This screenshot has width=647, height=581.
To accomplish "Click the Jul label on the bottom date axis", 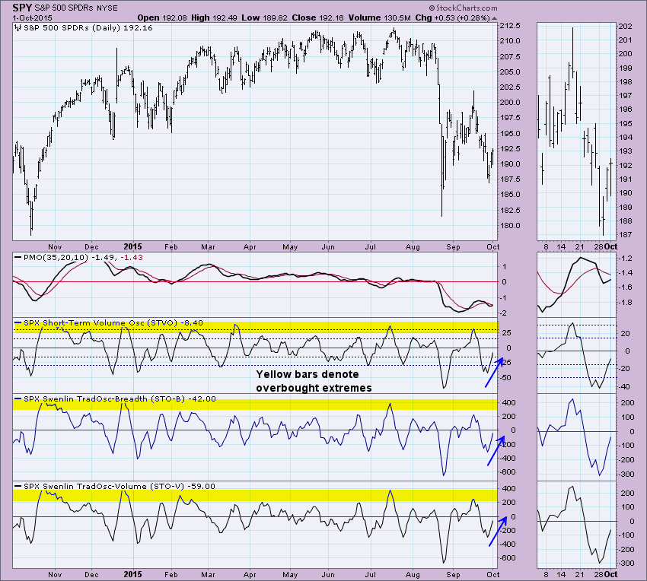I will [x=371, y=574].
